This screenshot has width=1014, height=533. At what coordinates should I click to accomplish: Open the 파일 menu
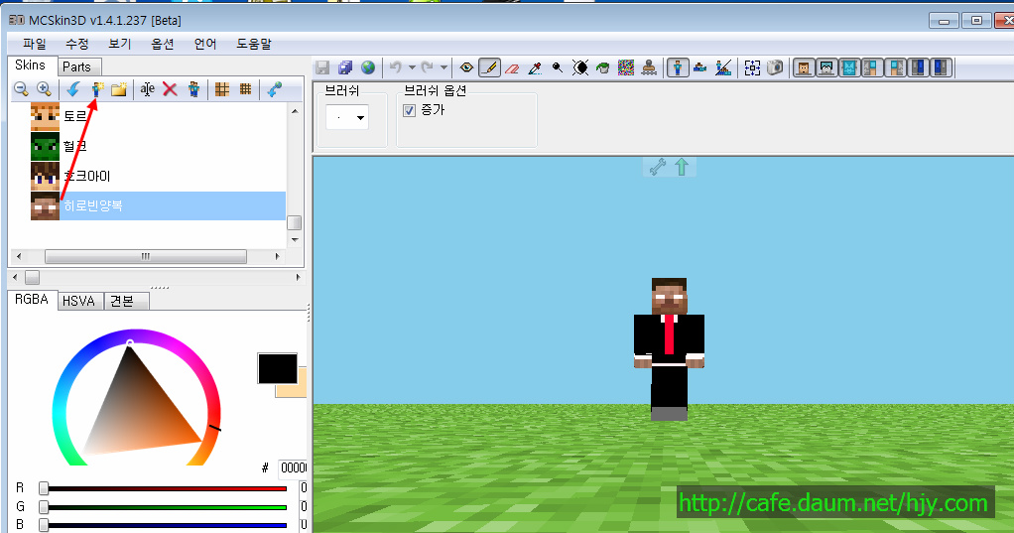pos(35,44)
